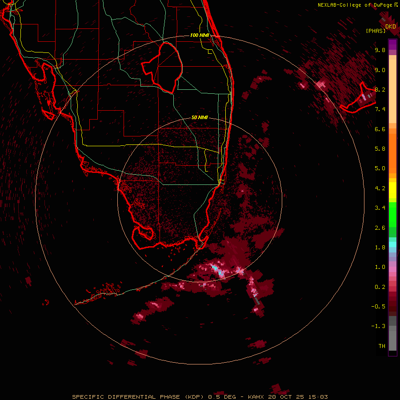This screenshot has height=400, width=400.
Task: Click the -1.3 scale value
Action: tap(378, 326)
